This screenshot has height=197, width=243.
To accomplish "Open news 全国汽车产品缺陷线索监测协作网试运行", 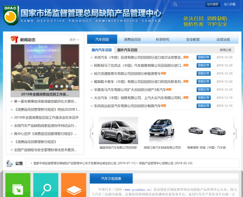I will 45,126.
